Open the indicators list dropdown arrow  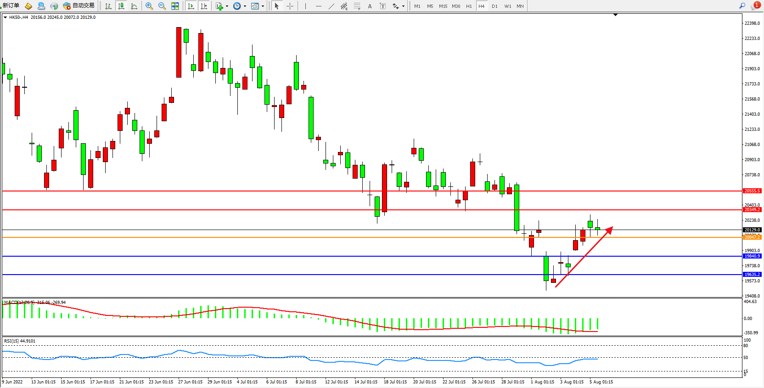[227, 6]
